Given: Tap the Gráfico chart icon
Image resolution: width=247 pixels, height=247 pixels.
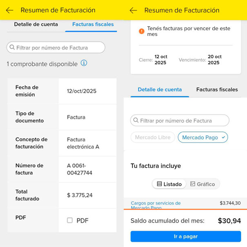Looking at the screenshot, I should coord(193,184).
